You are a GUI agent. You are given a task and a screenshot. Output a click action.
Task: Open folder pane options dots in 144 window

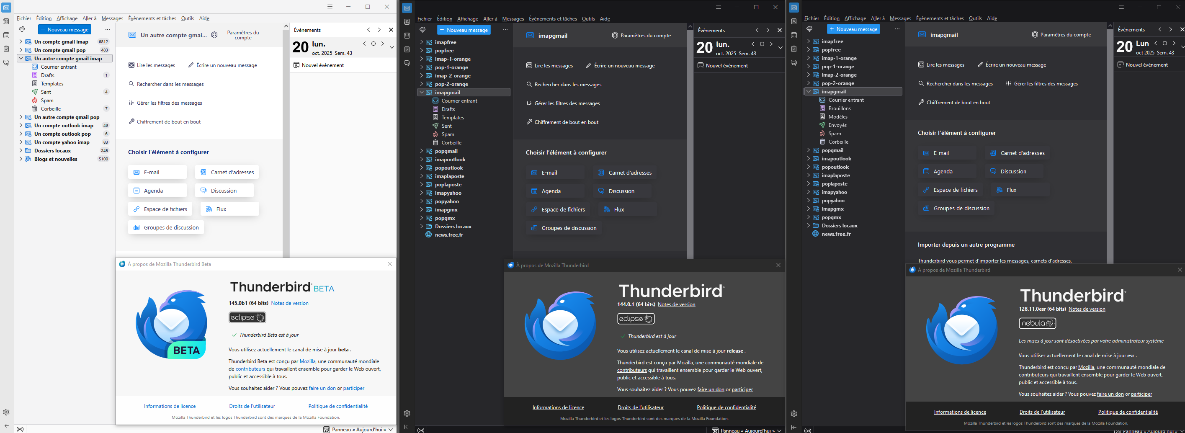click(505, 30)
